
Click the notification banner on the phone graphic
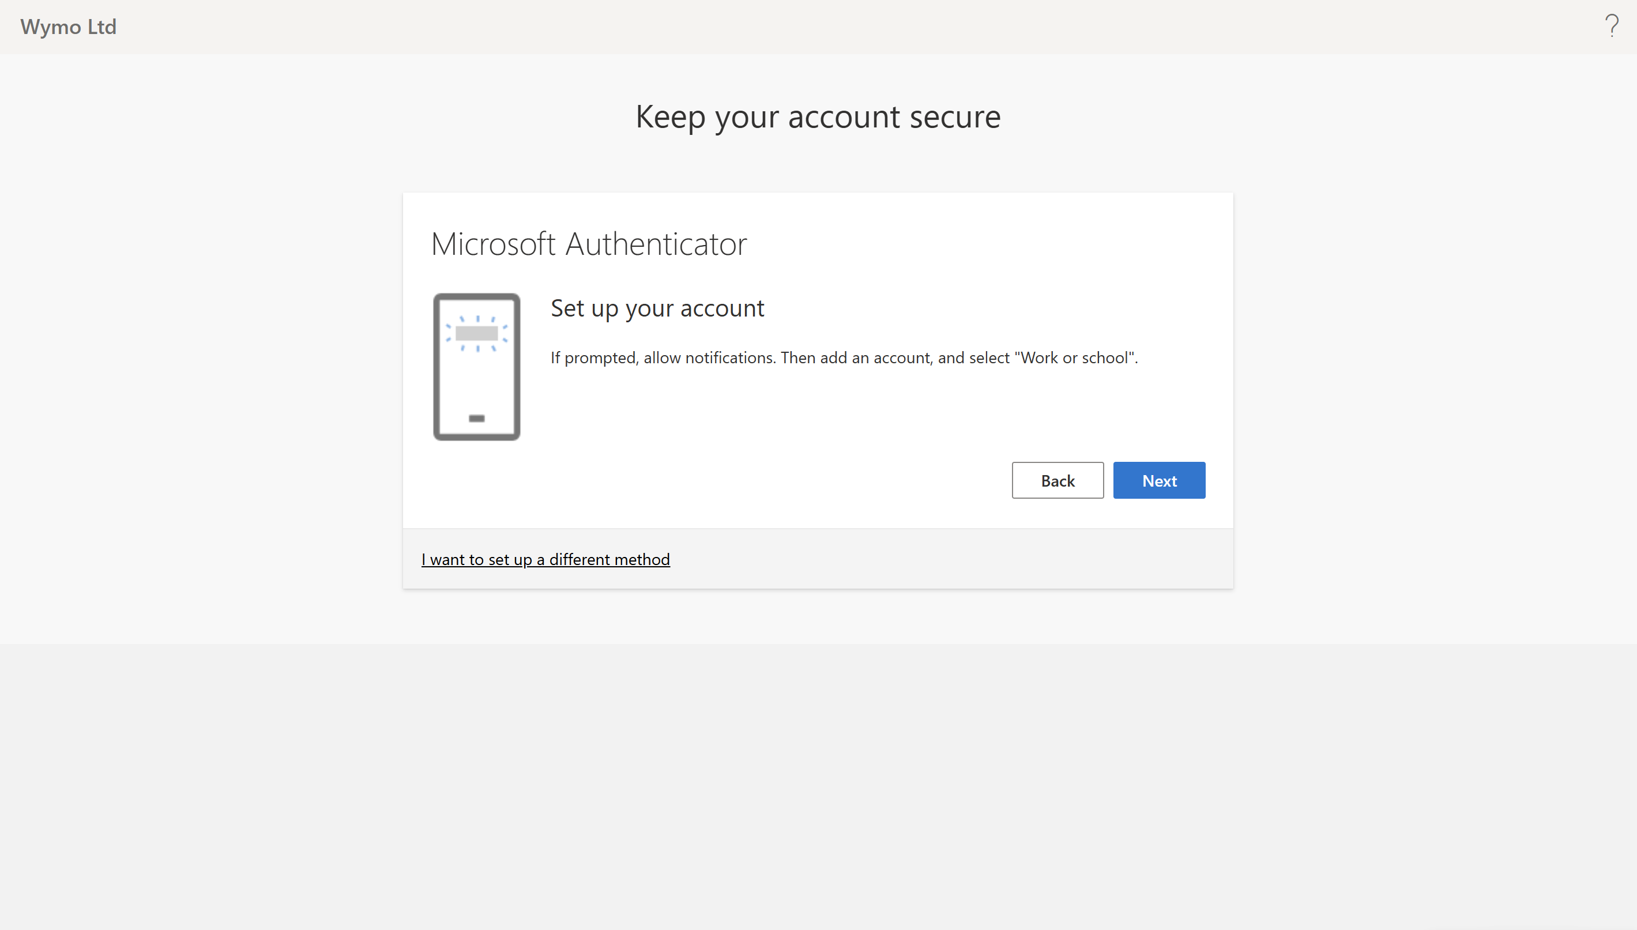pos(476,333)
